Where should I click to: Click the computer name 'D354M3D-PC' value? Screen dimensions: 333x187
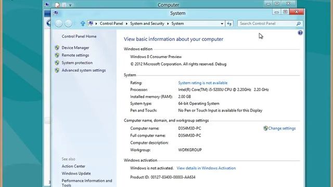(x=189, y=128)
